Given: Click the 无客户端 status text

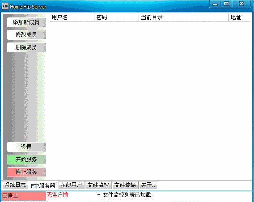Looking at the screenshot, I should tap(58, 195).
